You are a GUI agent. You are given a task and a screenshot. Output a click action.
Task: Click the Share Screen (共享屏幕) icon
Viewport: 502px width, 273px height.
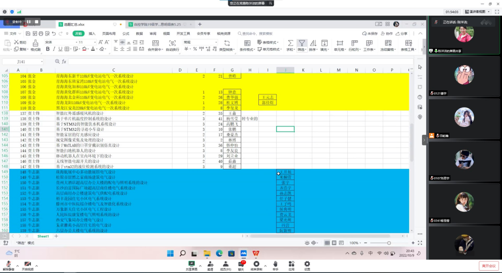pyautogui.click(x=192, y=264)
